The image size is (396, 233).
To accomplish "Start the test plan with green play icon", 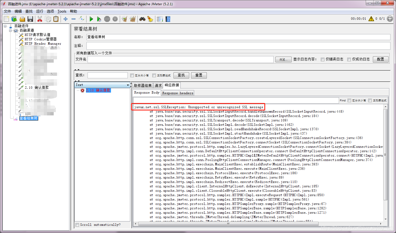I will pyautogui.click(x=91, y=19).
